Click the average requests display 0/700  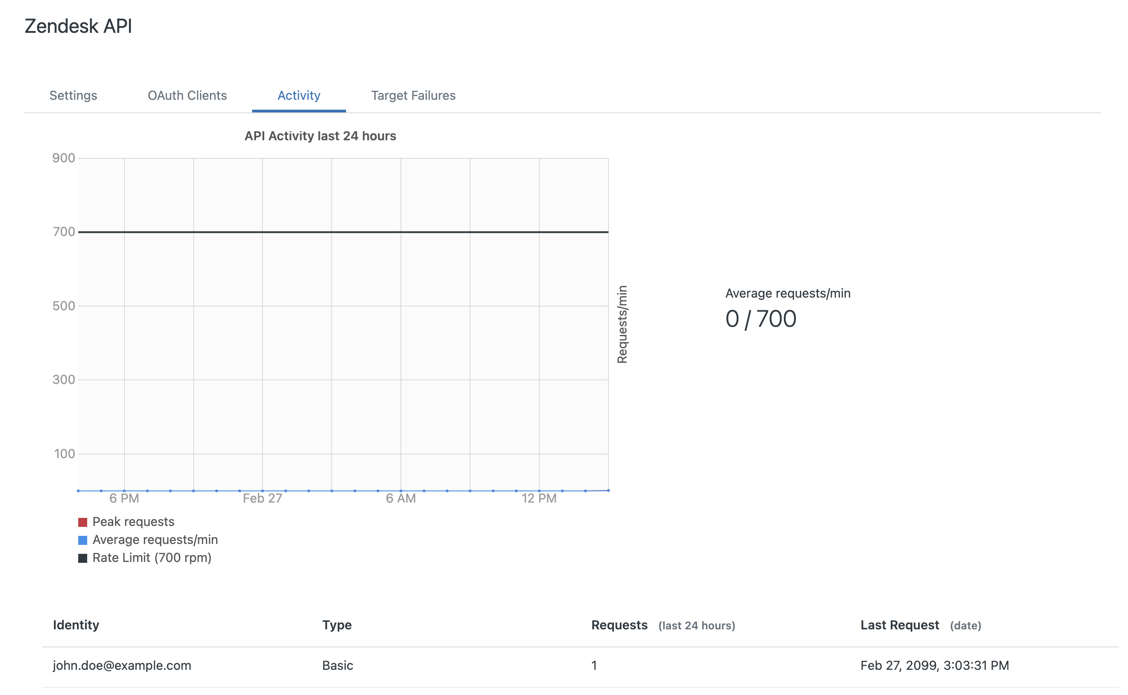(760, 318)
